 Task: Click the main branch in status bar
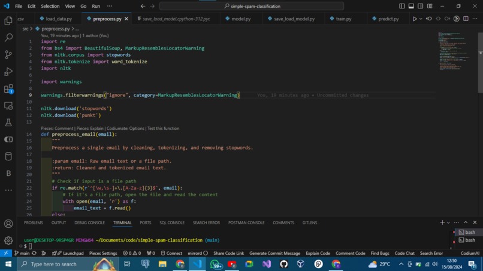tap(22, 253)
